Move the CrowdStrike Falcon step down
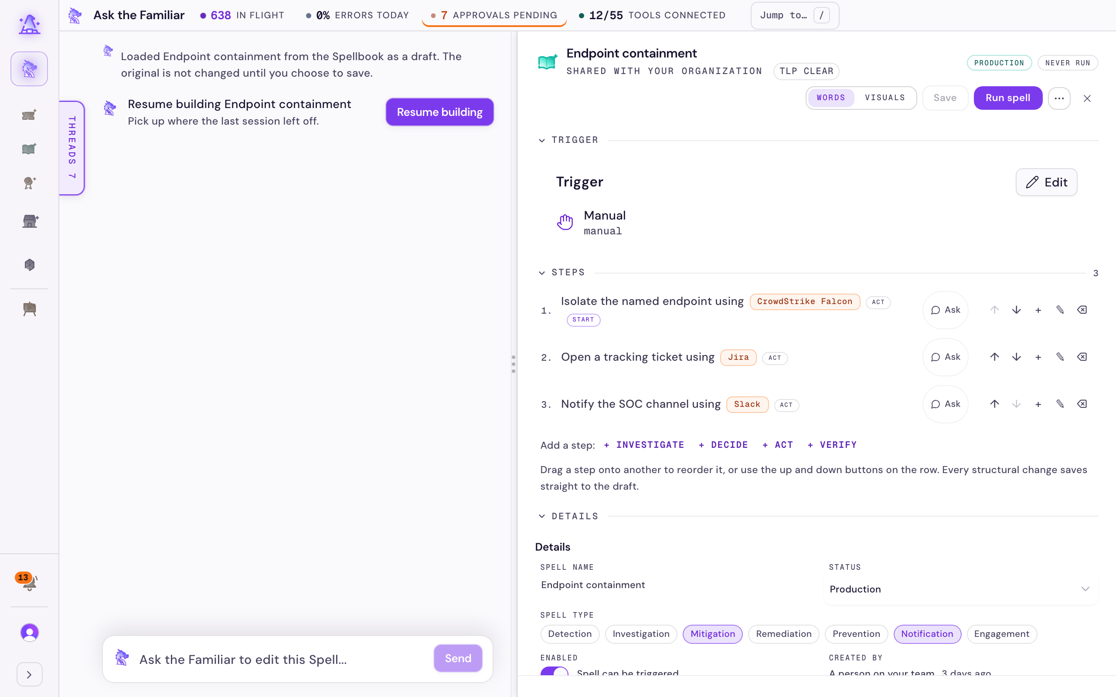Viewport: 1116px width, 697px height. 1017,310
